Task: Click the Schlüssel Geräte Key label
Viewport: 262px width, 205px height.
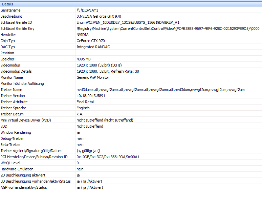Action: click(x=17, y=29)
